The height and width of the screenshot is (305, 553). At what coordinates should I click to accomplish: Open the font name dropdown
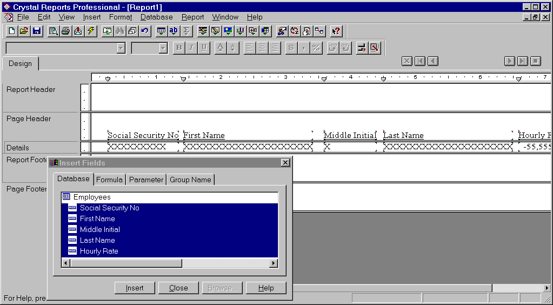pyautogui.click(x=121, y=48)
